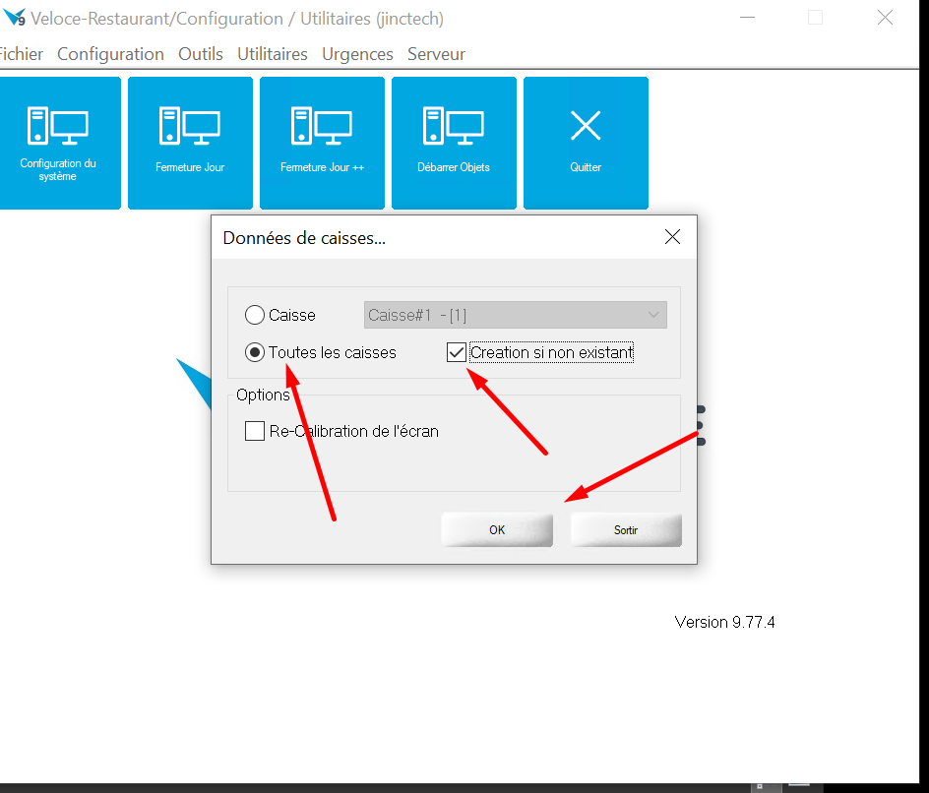
Task: Minimize the Veloce main window
Action: click(x=748, y=18)
